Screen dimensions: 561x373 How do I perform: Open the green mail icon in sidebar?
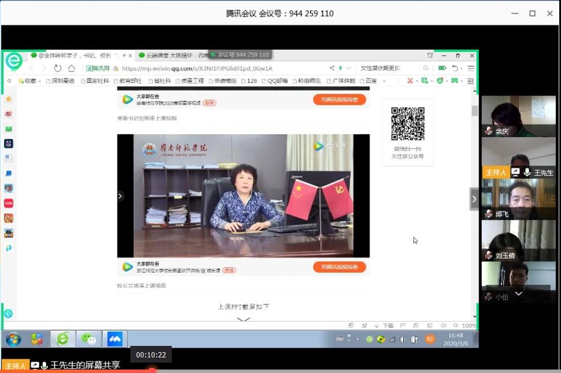pos(9,129)
